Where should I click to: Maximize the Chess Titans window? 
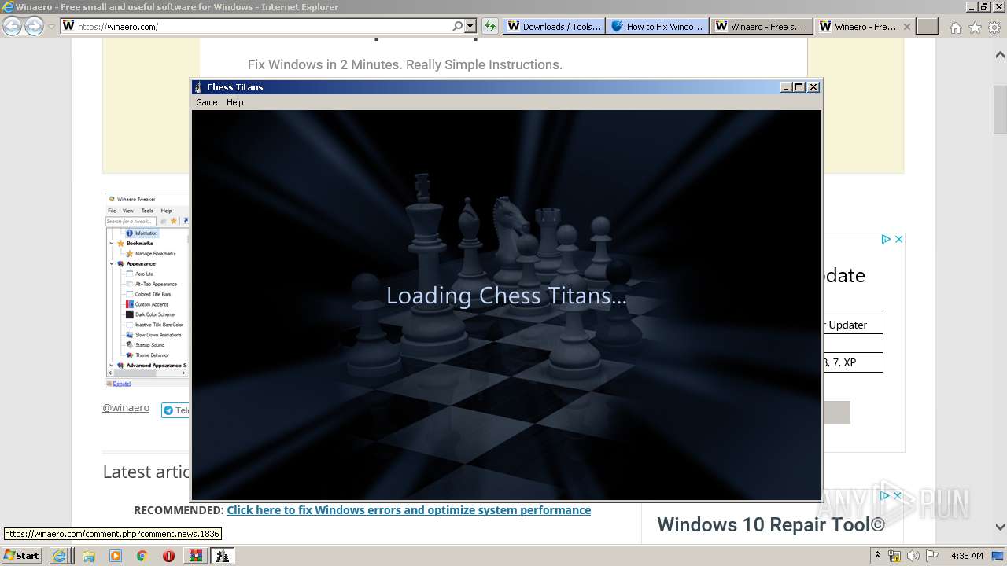click(x=799, y=87)
